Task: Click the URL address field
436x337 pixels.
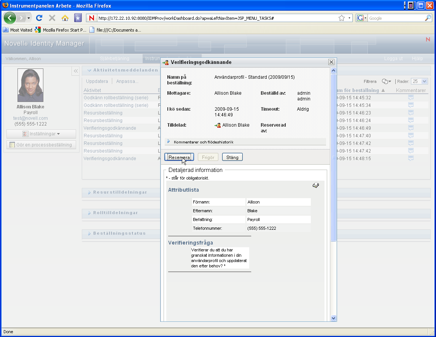Action: 217,18
